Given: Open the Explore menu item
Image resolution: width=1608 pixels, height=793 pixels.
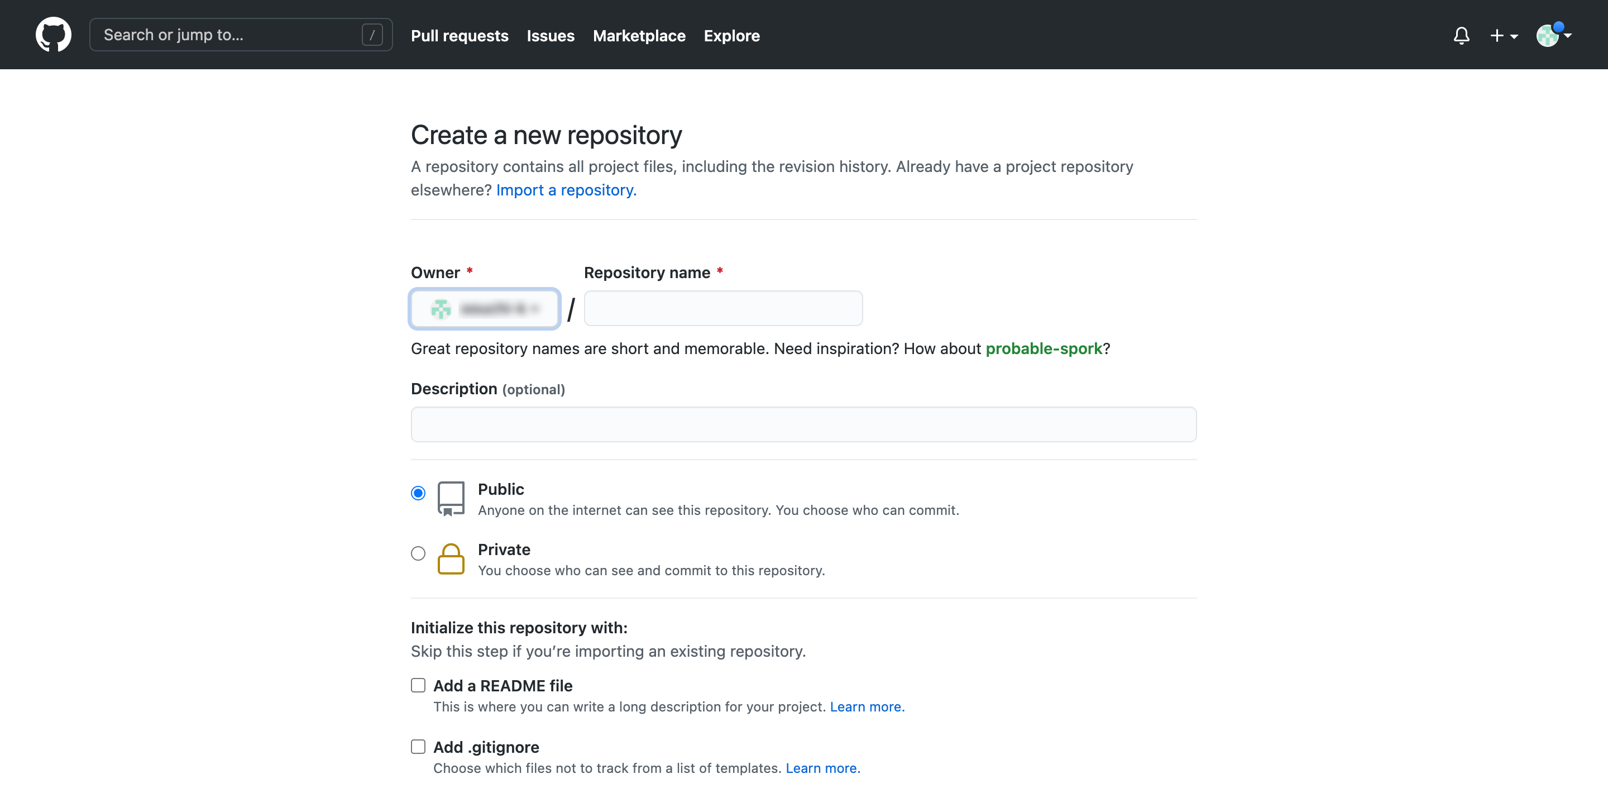Looking at the screenshot, I should click(731, 35).
